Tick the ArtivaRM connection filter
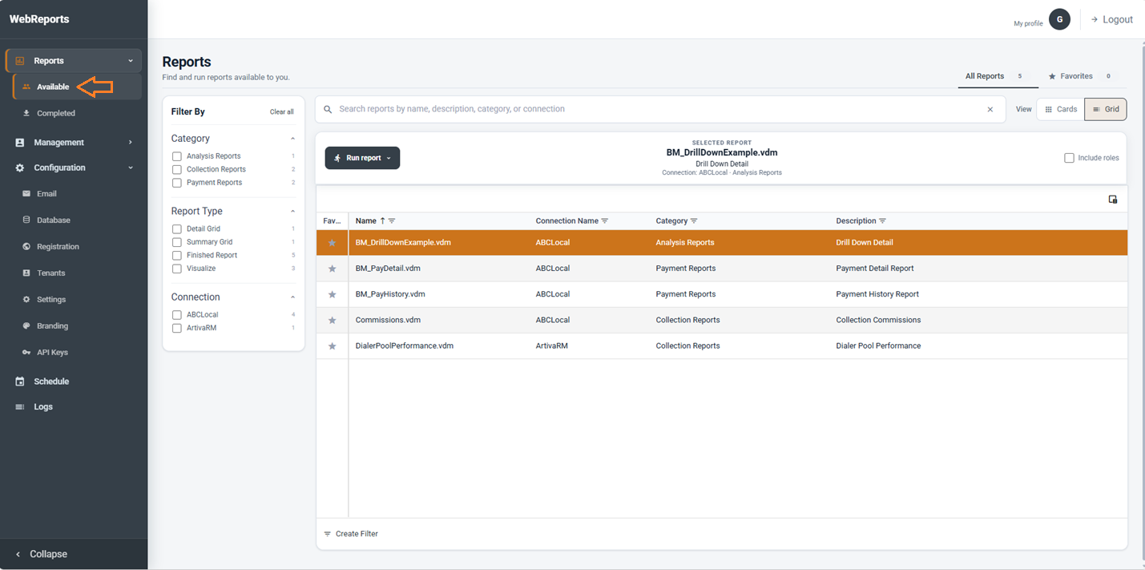Image resolution: width=1145 pixels, height=570 pixels. [x=177, y=328]
